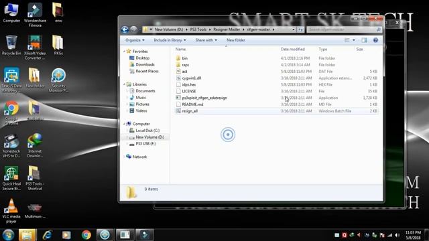Expand the Network tree node
Screen dimensions: 429x241
point(124,157)
